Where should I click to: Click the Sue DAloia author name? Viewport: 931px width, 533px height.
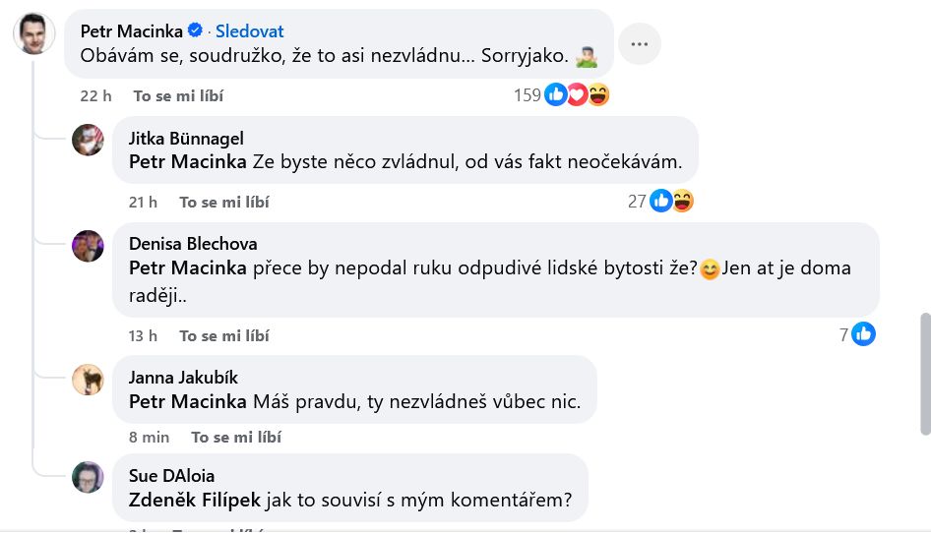pyautogui.click(x=171, y=476)
